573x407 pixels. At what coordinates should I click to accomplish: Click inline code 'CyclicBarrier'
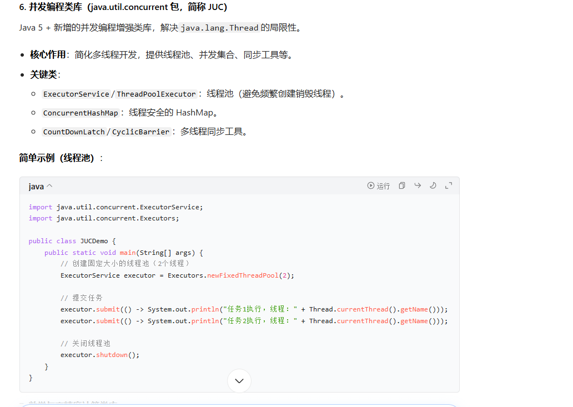140,132
